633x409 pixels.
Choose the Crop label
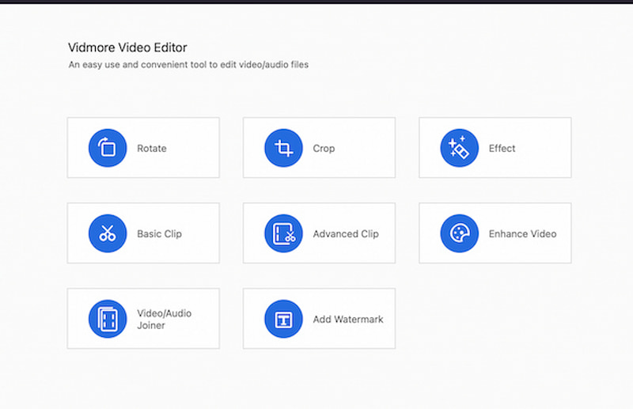point(324,149)
